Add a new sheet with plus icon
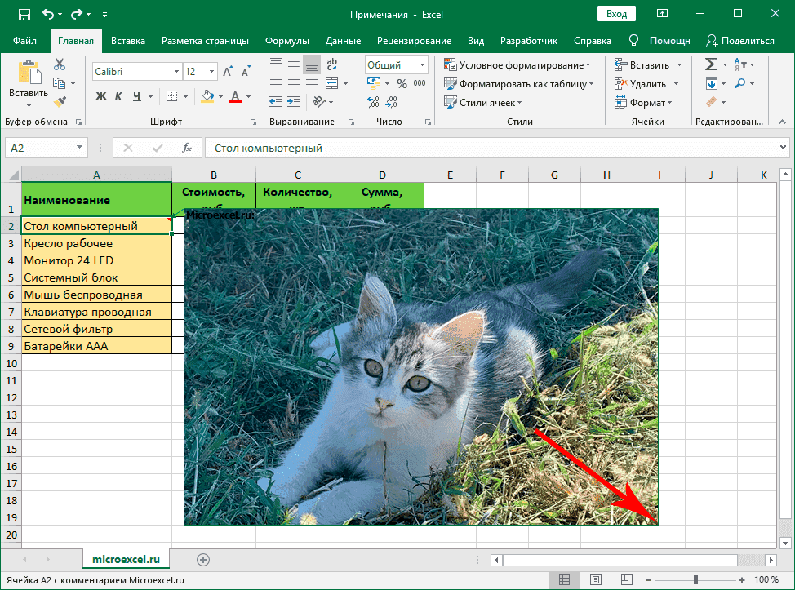The image size is (795, 590). [x=203, y=559]
